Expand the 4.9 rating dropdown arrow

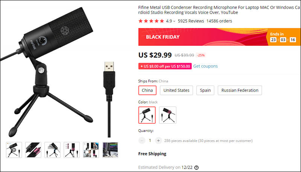(x=174, y=21)
